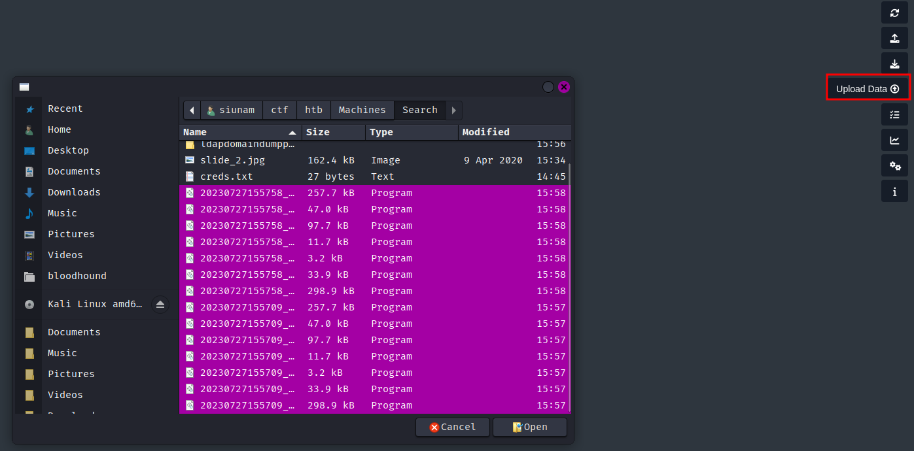Screen dimensions: 914x451
Task: Sort files by the Size column
Action: click(x=334, y=132)
